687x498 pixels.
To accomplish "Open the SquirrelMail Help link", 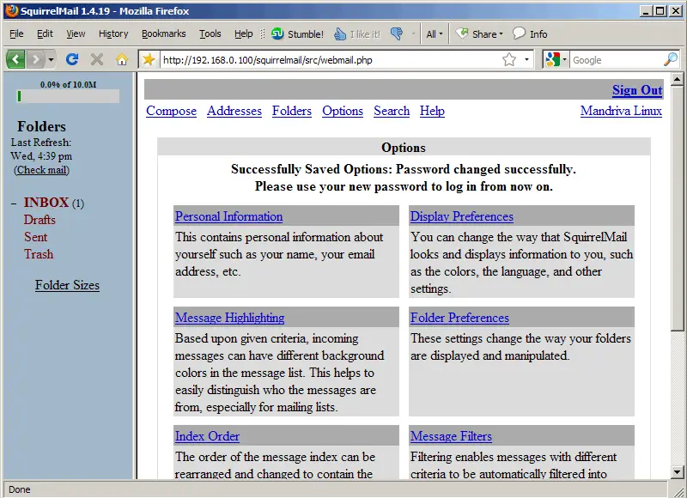I will click(432, 112).
